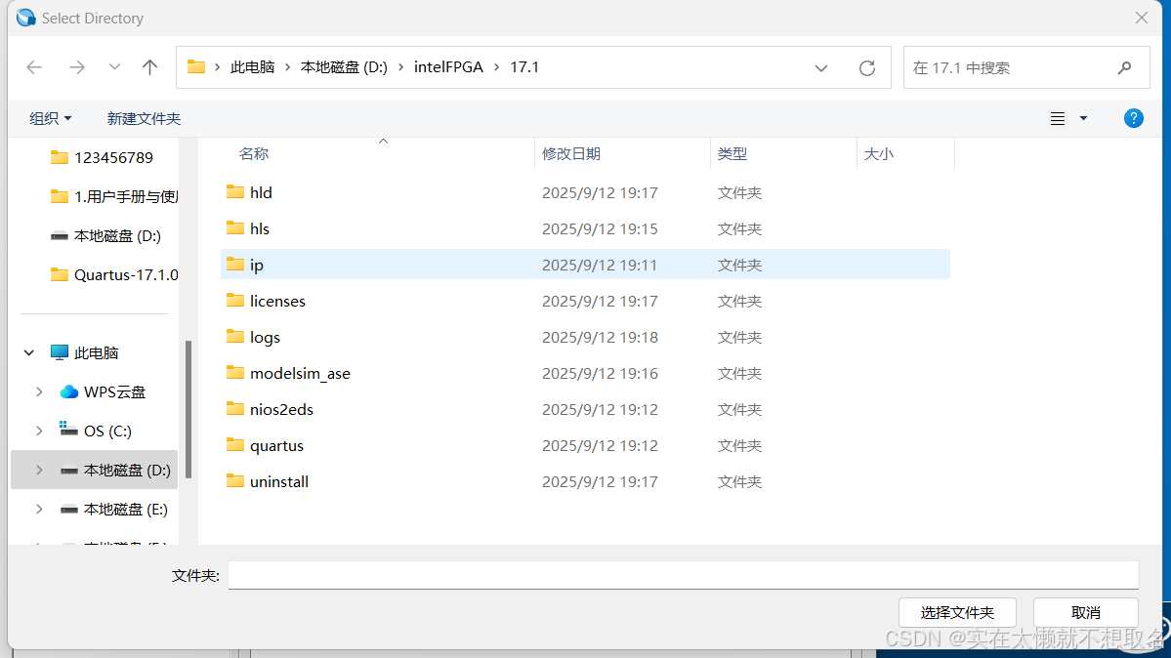
Task: Click ip row date 2025/9/12 19:11
Action: point(600,266)
